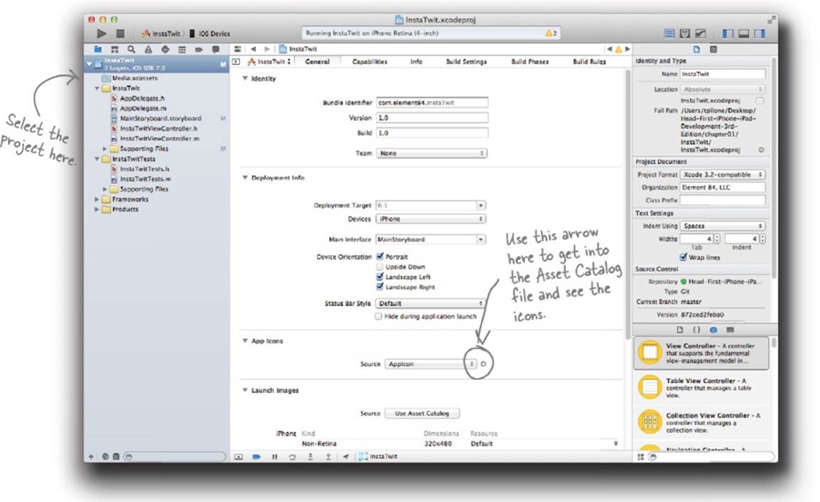The image size is (820, 502).
Task: Open the Main Interface combo box
Action: pos(431,239)
